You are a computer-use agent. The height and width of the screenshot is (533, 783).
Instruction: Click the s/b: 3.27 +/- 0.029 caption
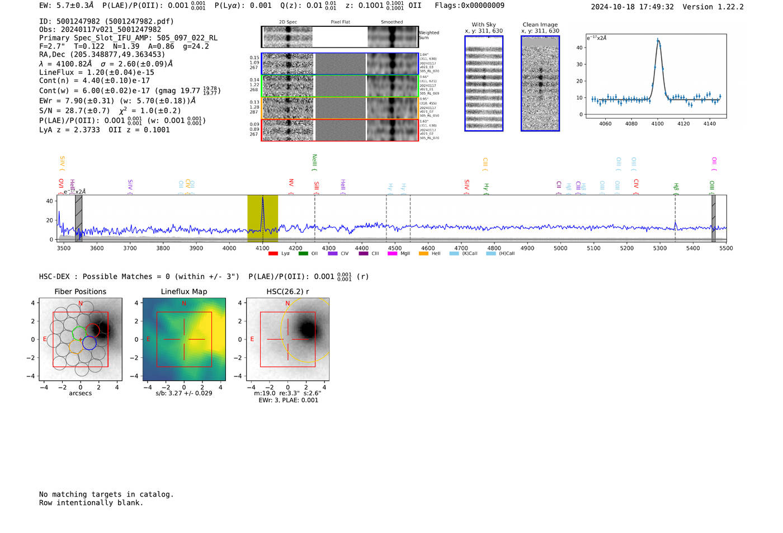[184, 393]
